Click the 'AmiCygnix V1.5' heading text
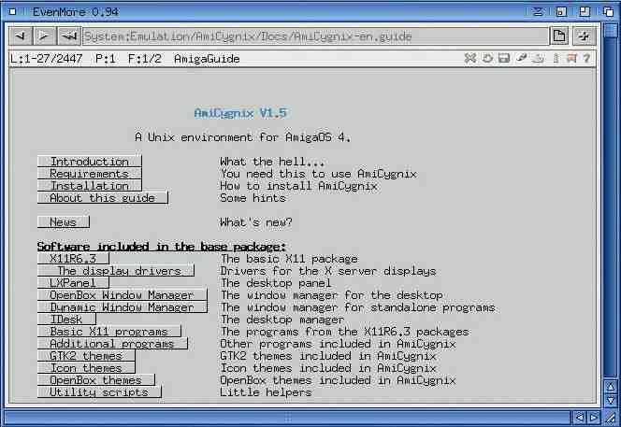This screenshot has width=621, height=427. coord(240,113)
